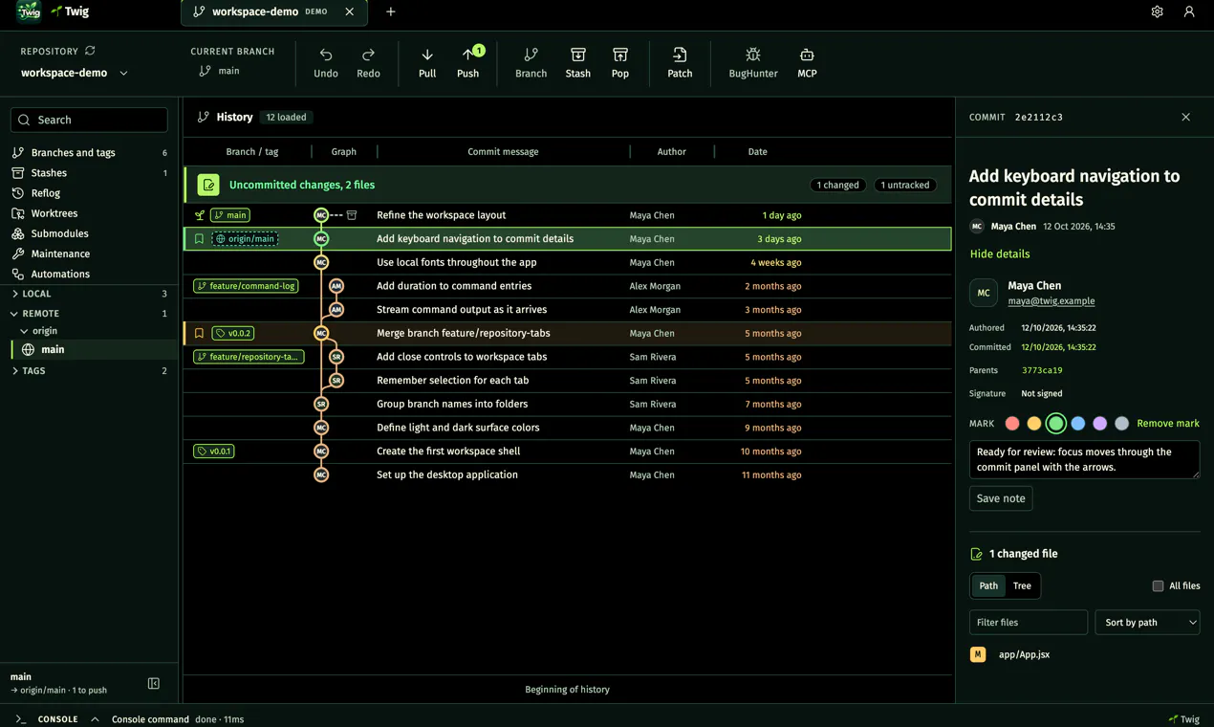Viewport: 1214px width, 727px height.
Task: Open Submodules in sidebar
Action: point(89,233)
